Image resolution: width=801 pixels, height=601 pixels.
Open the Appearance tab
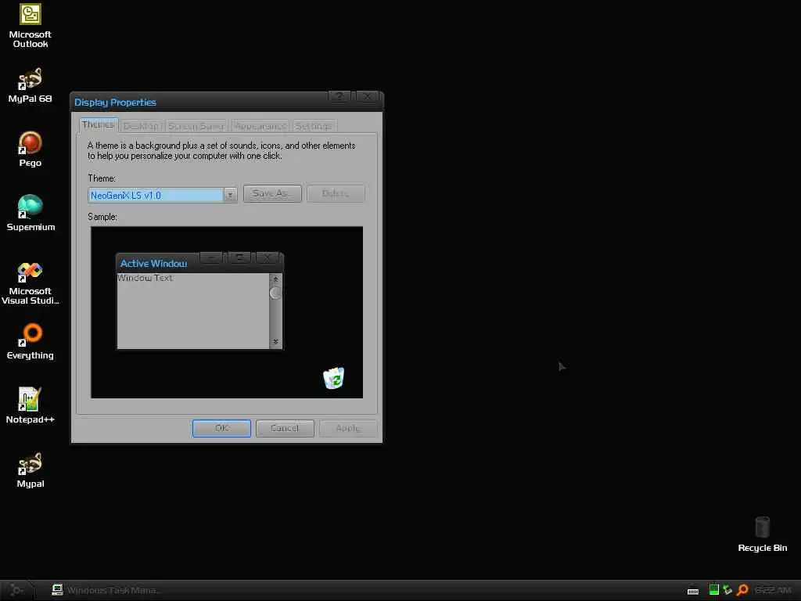260,126
